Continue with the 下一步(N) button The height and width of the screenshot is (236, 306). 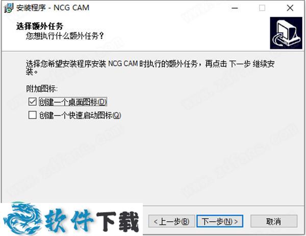220,221
